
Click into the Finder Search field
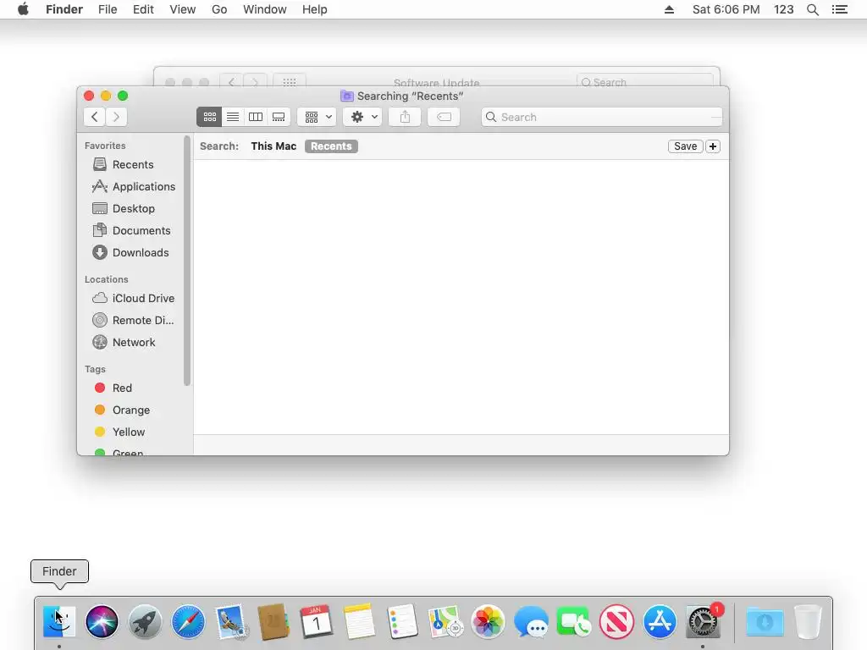pos(602,117)
